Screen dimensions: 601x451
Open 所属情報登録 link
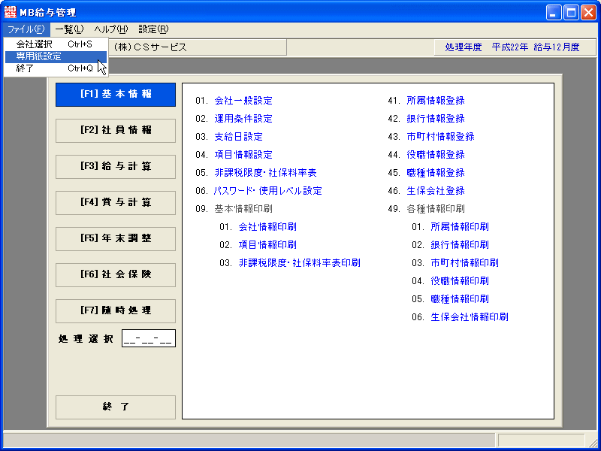point(436,101)
